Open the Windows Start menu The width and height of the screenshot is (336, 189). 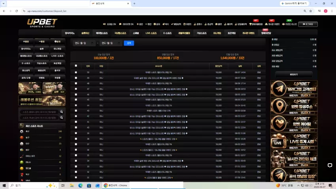tap(4, 185)
